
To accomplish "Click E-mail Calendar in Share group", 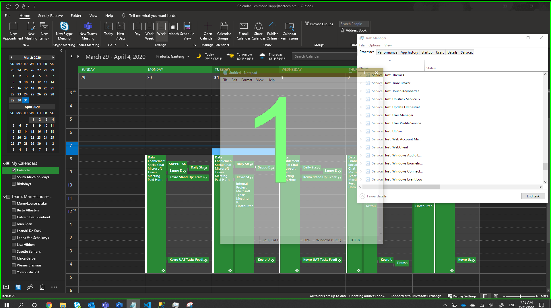I will (243, 31).
